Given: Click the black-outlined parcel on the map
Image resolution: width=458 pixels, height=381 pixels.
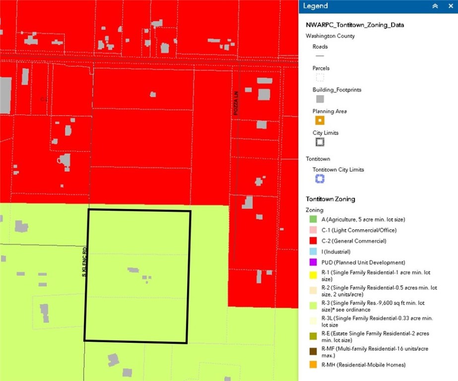Looking at the screenshot, I should pyautogui.click(x=139, y=275).
